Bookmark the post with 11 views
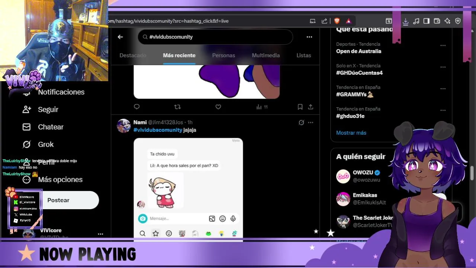Image resolution: width=476 pixels, height=268 pixels. (300, 107)
